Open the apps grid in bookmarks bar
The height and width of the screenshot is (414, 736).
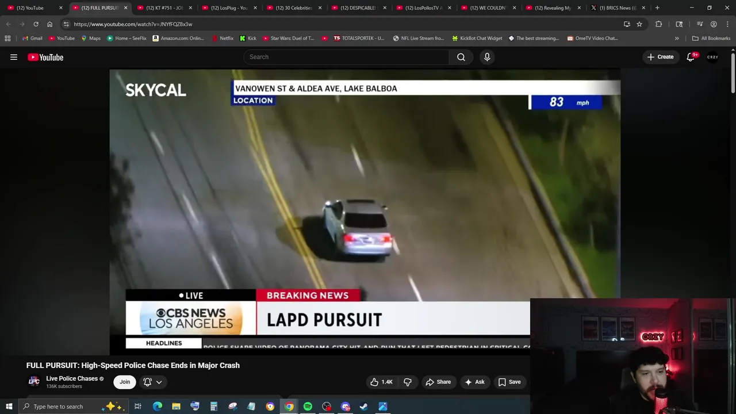pyautogui.click(x=7, y=39)
